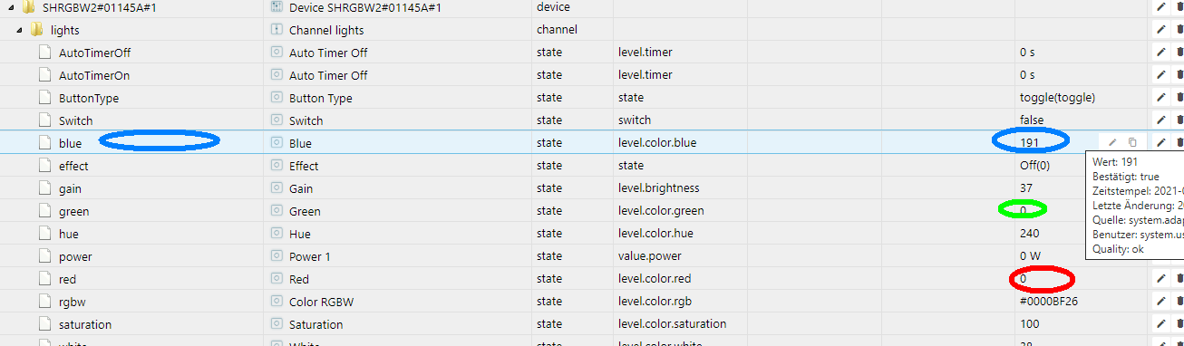Click the hue value 240
1184x346 pixels.
click(x=1029, y=234)
